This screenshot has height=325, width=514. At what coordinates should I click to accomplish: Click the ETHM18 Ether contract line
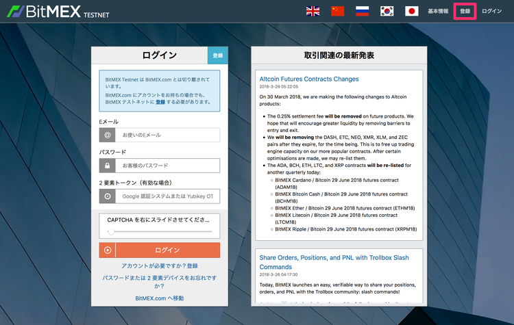(x=345, y=208)
